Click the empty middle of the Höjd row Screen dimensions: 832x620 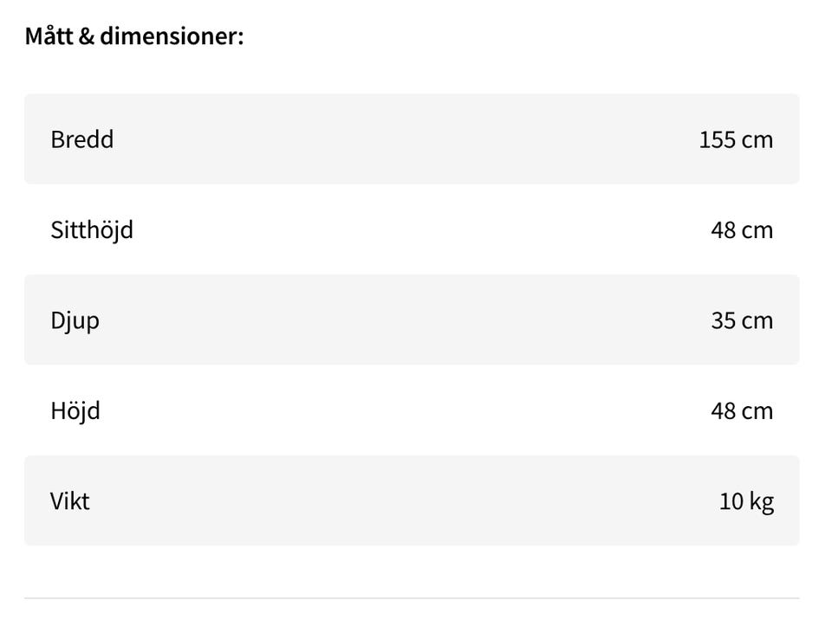(412, 410)
